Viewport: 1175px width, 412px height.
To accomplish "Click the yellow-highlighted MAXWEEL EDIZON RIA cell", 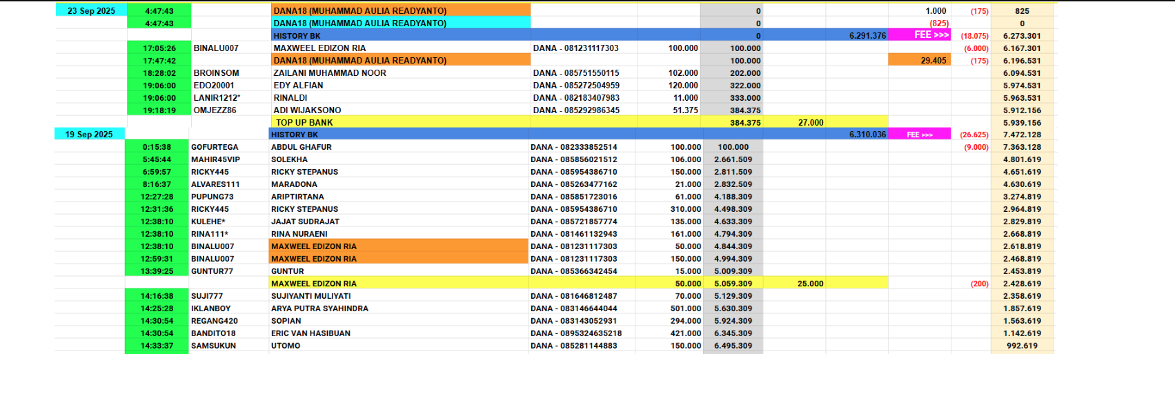I will tap(398, 284).
